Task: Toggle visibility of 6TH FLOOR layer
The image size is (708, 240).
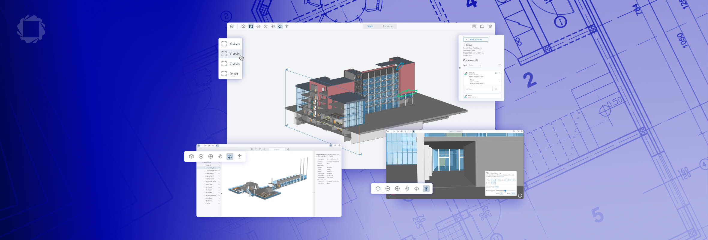Action: [x=219, y=198]
